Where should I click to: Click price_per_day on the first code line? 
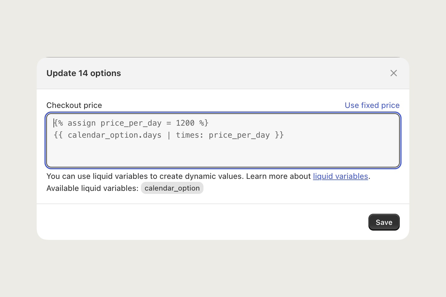[131, 123]
